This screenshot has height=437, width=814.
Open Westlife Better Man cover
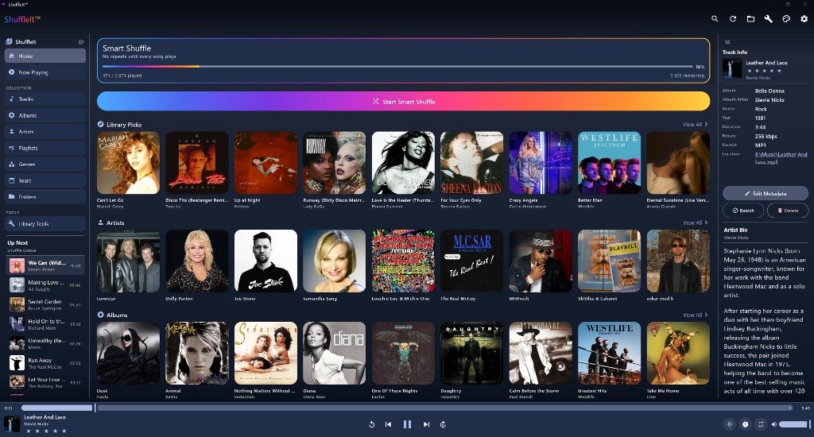(x=609, y=162)
